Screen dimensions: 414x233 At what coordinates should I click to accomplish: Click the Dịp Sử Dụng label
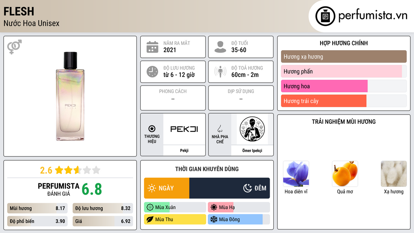(x=241, y=91)
